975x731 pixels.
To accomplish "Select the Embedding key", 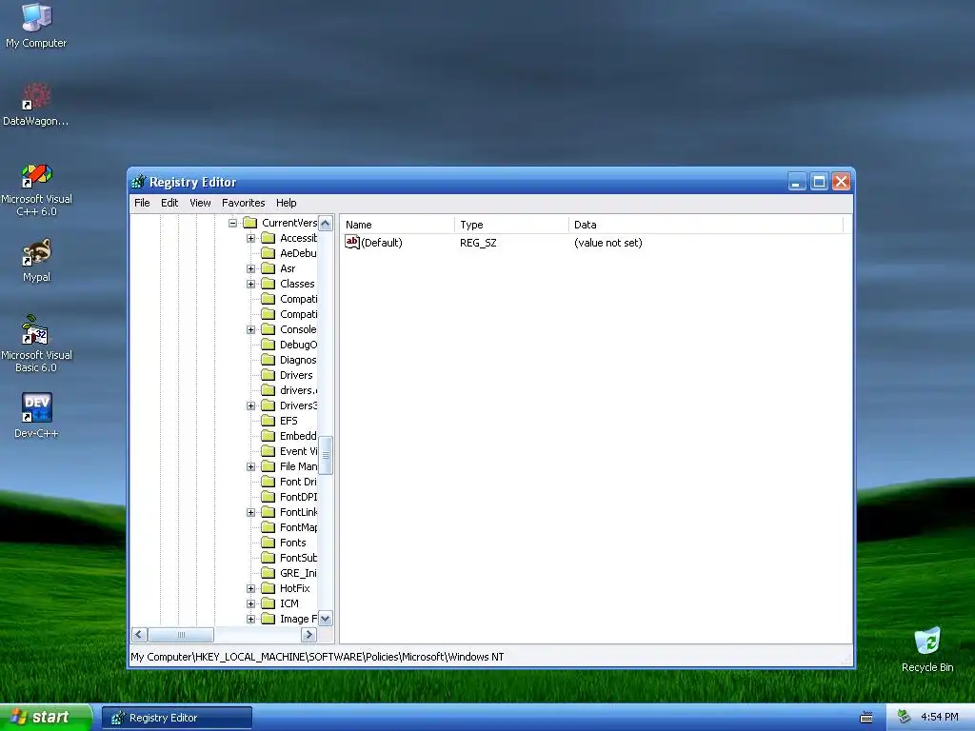I will click(298, 436).
